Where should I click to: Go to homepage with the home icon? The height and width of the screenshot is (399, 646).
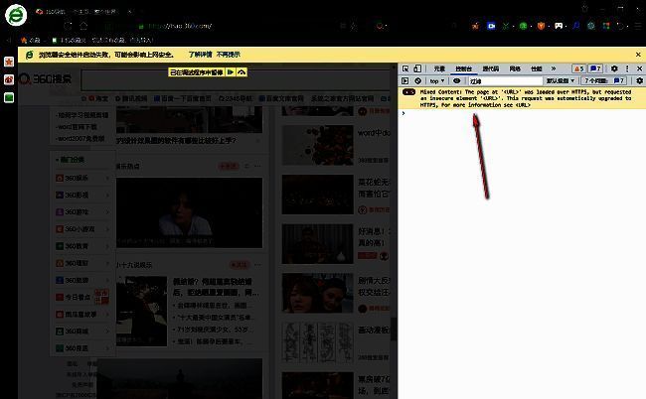83,26
